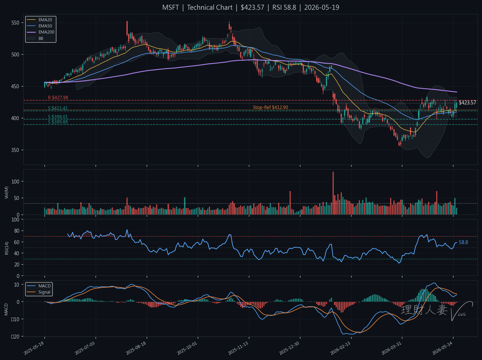
Task: Click the $423.57 last-price label beside the candles
Action: pyautogui.click(x=467, y=103)
